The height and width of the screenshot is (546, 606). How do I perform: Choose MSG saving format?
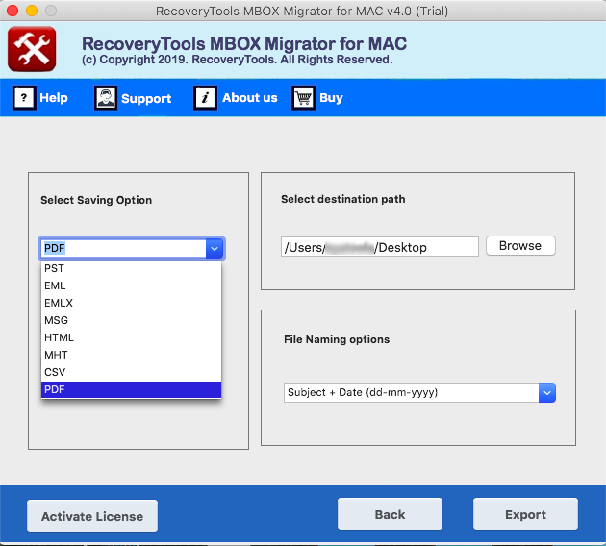131,320
